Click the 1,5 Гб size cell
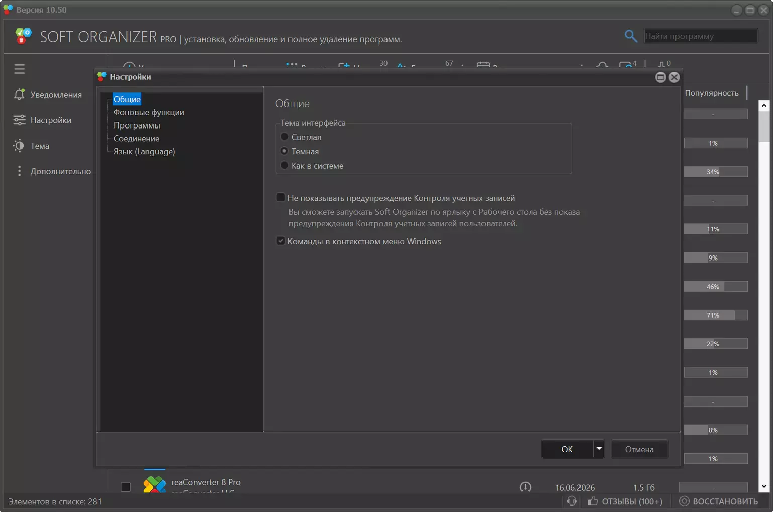 click(644, 487)
